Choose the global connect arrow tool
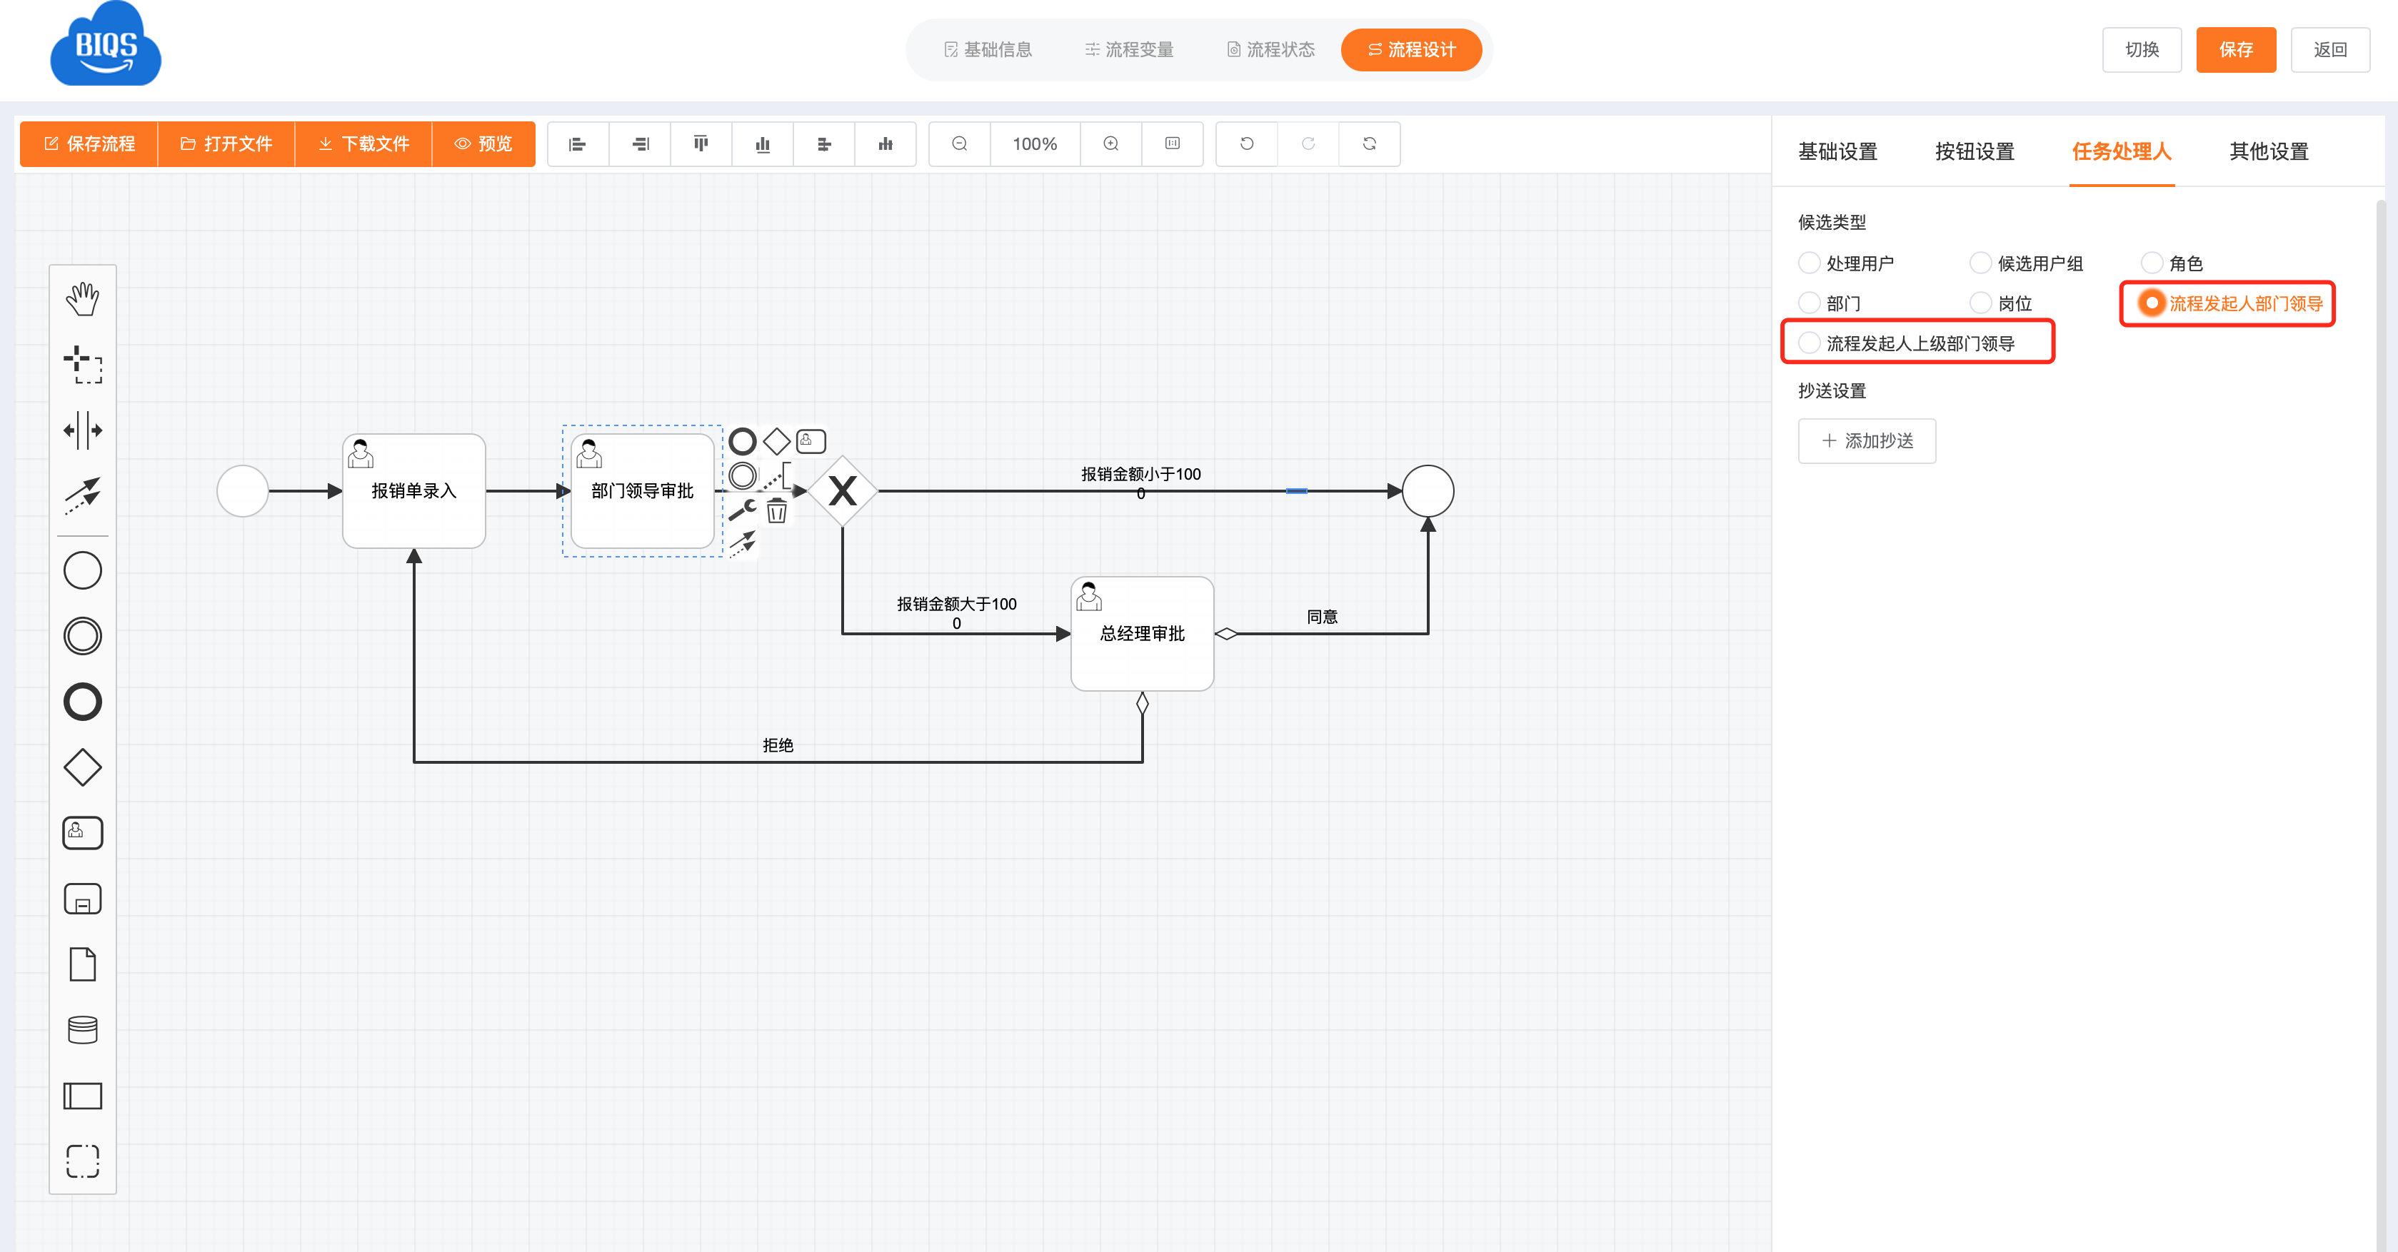The image size is (2398, 1252). pyautogui.click(x=82, y=496)
